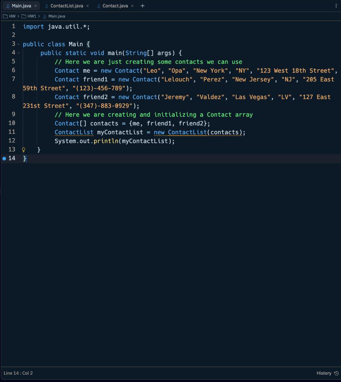Collapse the main method using its fold chevron

[18, 53]
